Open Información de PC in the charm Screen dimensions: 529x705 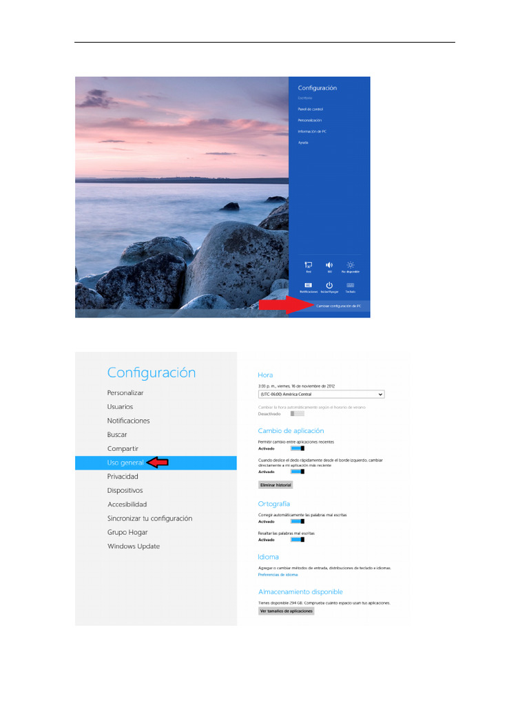(x=312, y=131)
